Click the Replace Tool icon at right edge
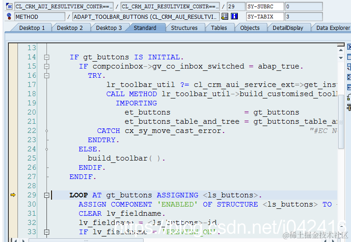 click(349, 67)
